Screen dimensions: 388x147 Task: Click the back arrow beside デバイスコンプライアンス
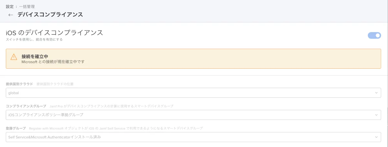(x=11, y=15)
